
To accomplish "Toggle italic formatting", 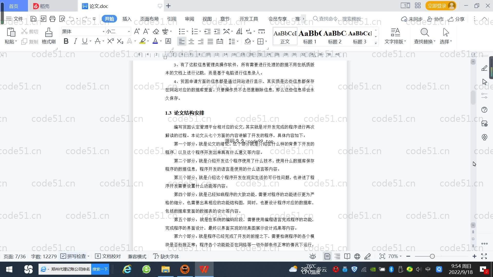I will tap(75, 41).
